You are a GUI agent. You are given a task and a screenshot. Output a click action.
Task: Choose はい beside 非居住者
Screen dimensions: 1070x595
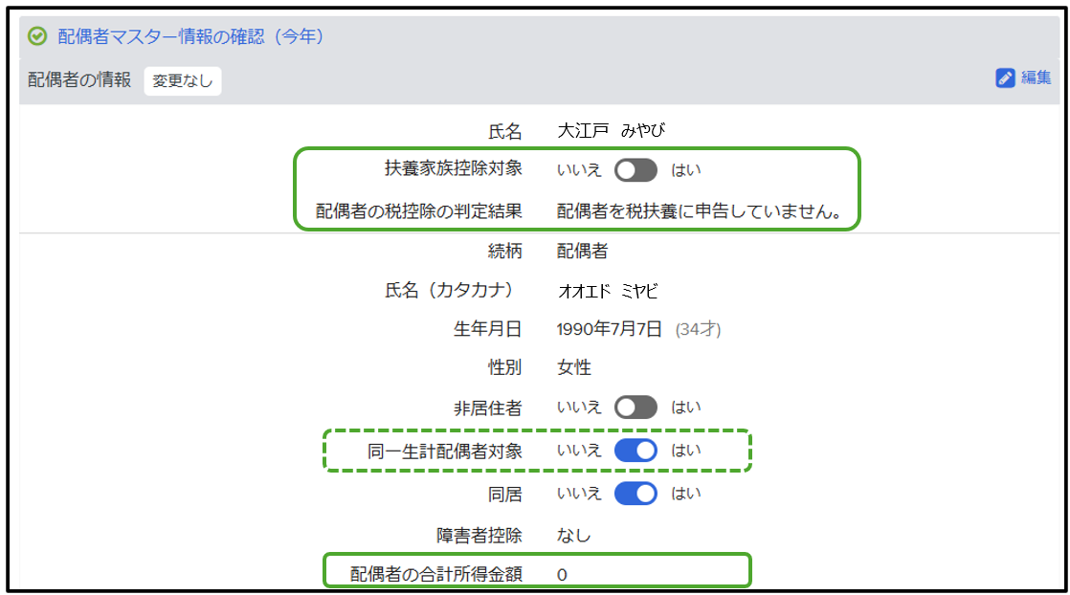click(685, 408)
